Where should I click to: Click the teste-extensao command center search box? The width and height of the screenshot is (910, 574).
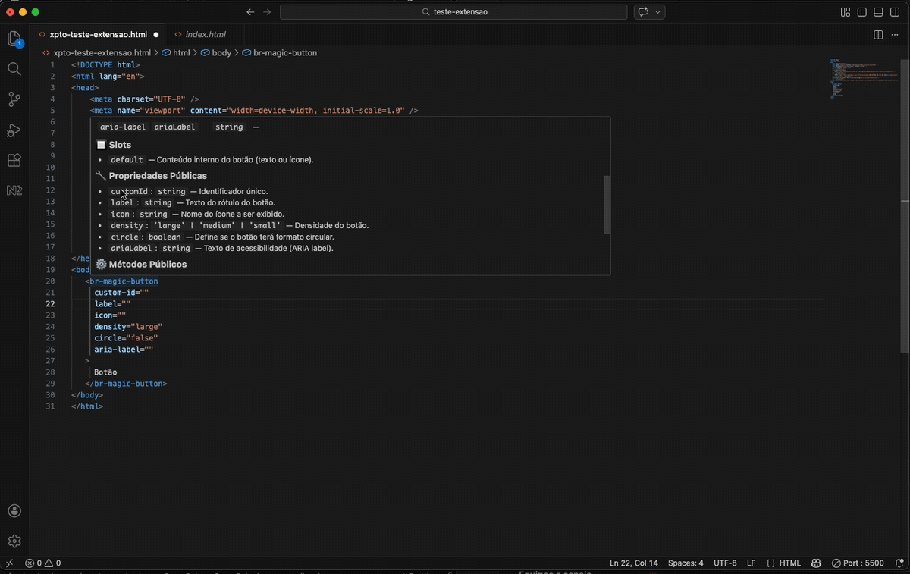pos(453,12)
